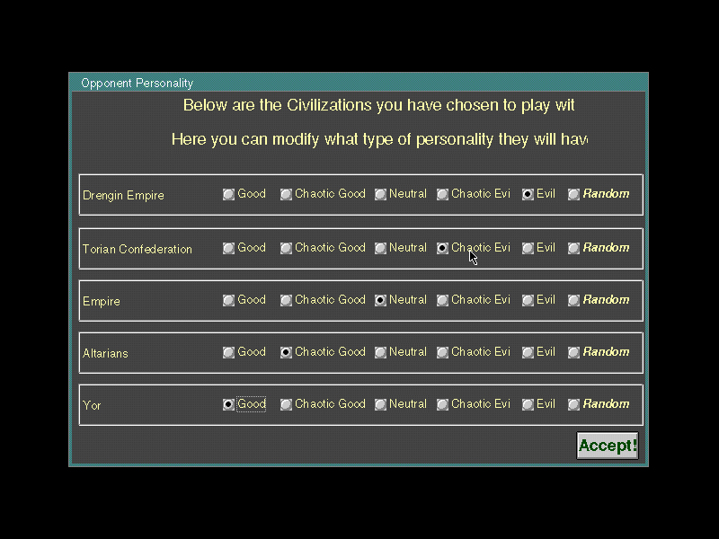Set Empire personality to Chaotic Evil
Image resolution: width=719 pixels, height=539 pixels.
pos(443,300)
